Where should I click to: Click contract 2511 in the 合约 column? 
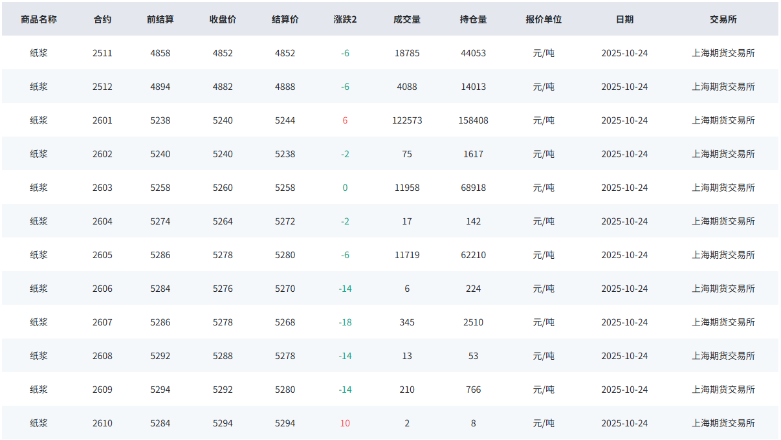click(x=102, y=53)
